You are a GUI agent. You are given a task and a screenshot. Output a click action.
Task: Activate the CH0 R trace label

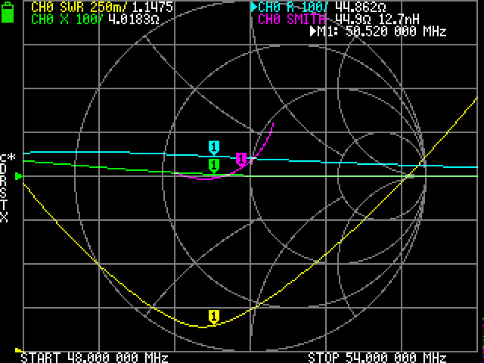pyautogui.click(x=293, y=7)
